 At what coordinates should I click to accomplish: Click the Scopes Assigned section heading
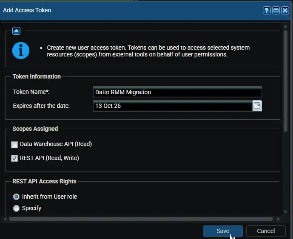(x=35, y=129)
